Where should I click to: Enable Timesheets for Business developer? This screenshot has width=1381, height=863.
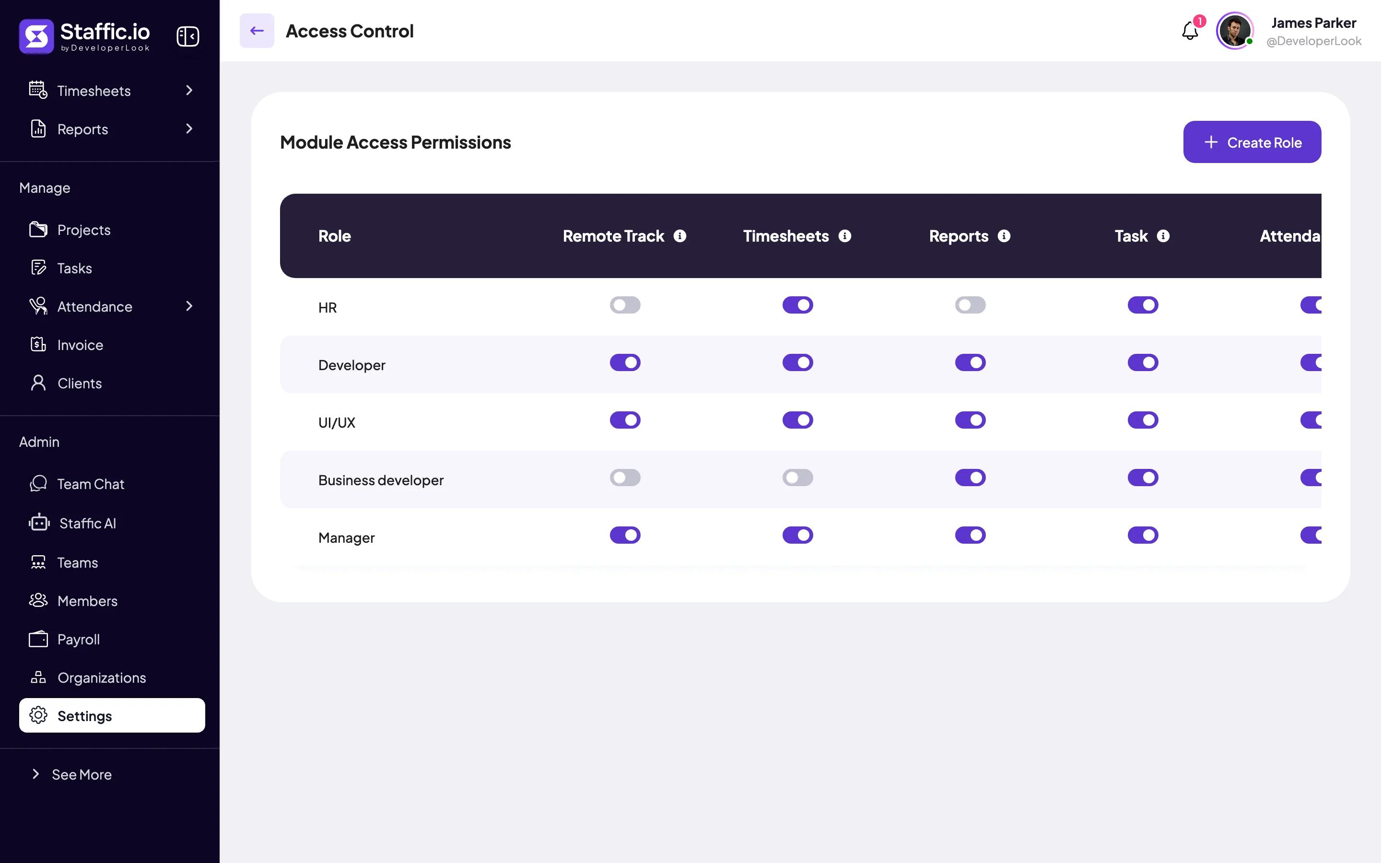797,477
